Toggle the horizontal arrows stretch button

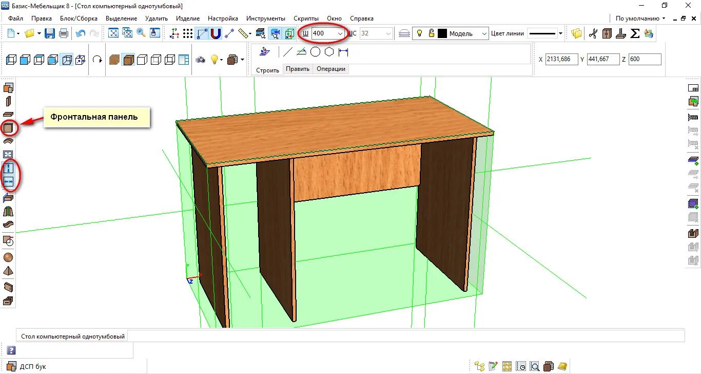[x=8, y=181]
